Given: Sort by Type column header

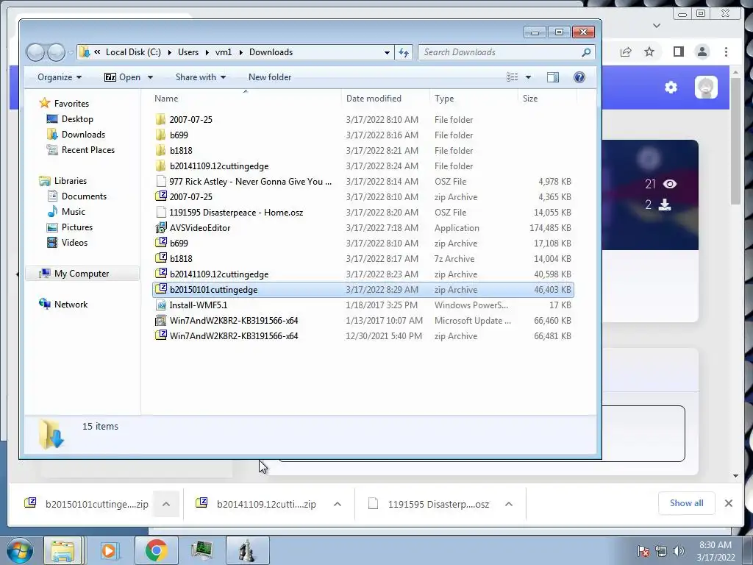Looking at the screenshot, I should point(474,99).
